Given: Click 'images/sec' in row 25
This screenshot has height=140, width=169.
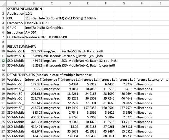Looking at the screenshot, I should click(52, 122).
